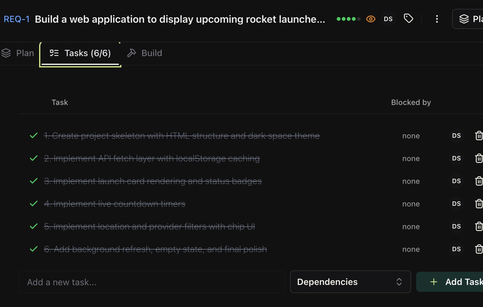Click the DS avatar on task 3

456,181
